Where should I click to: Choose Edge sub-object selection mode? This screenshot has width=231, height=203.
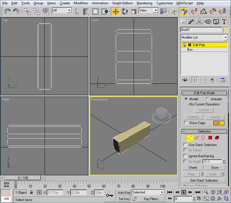(x=197, y=137)
